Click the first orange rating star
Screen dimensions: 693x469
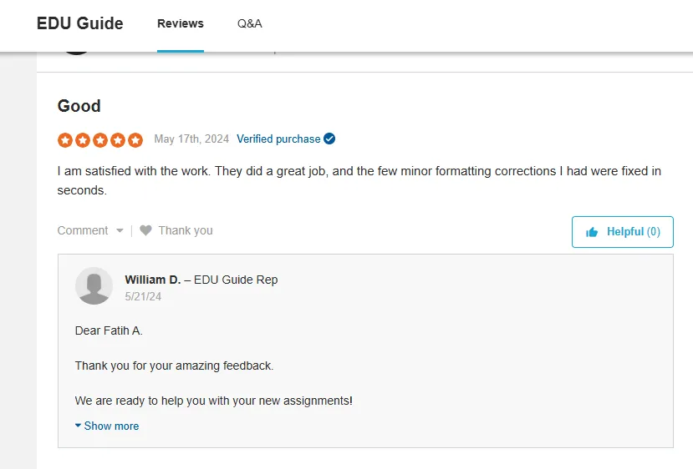(x=65, y=140)
